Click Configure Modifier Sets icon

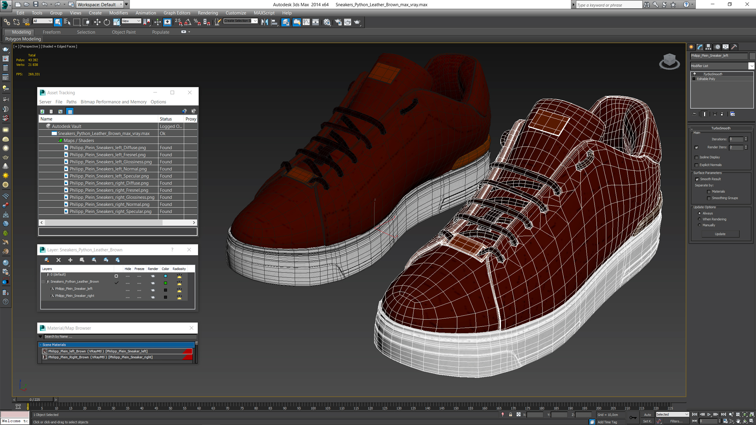coord(732,114)
